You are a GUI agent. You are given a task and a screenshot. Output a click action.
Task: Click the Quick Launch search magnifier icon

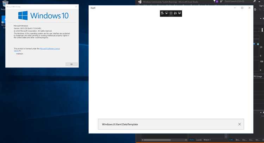click(x=255, y=1)
